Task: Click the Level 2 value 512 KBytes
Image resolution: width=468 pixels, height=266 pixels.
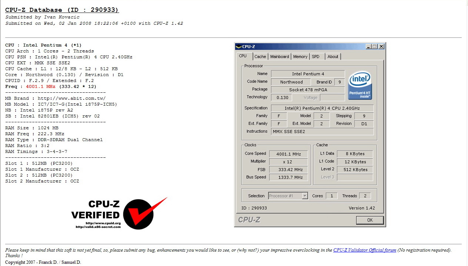Action: (x=355, y=170)
